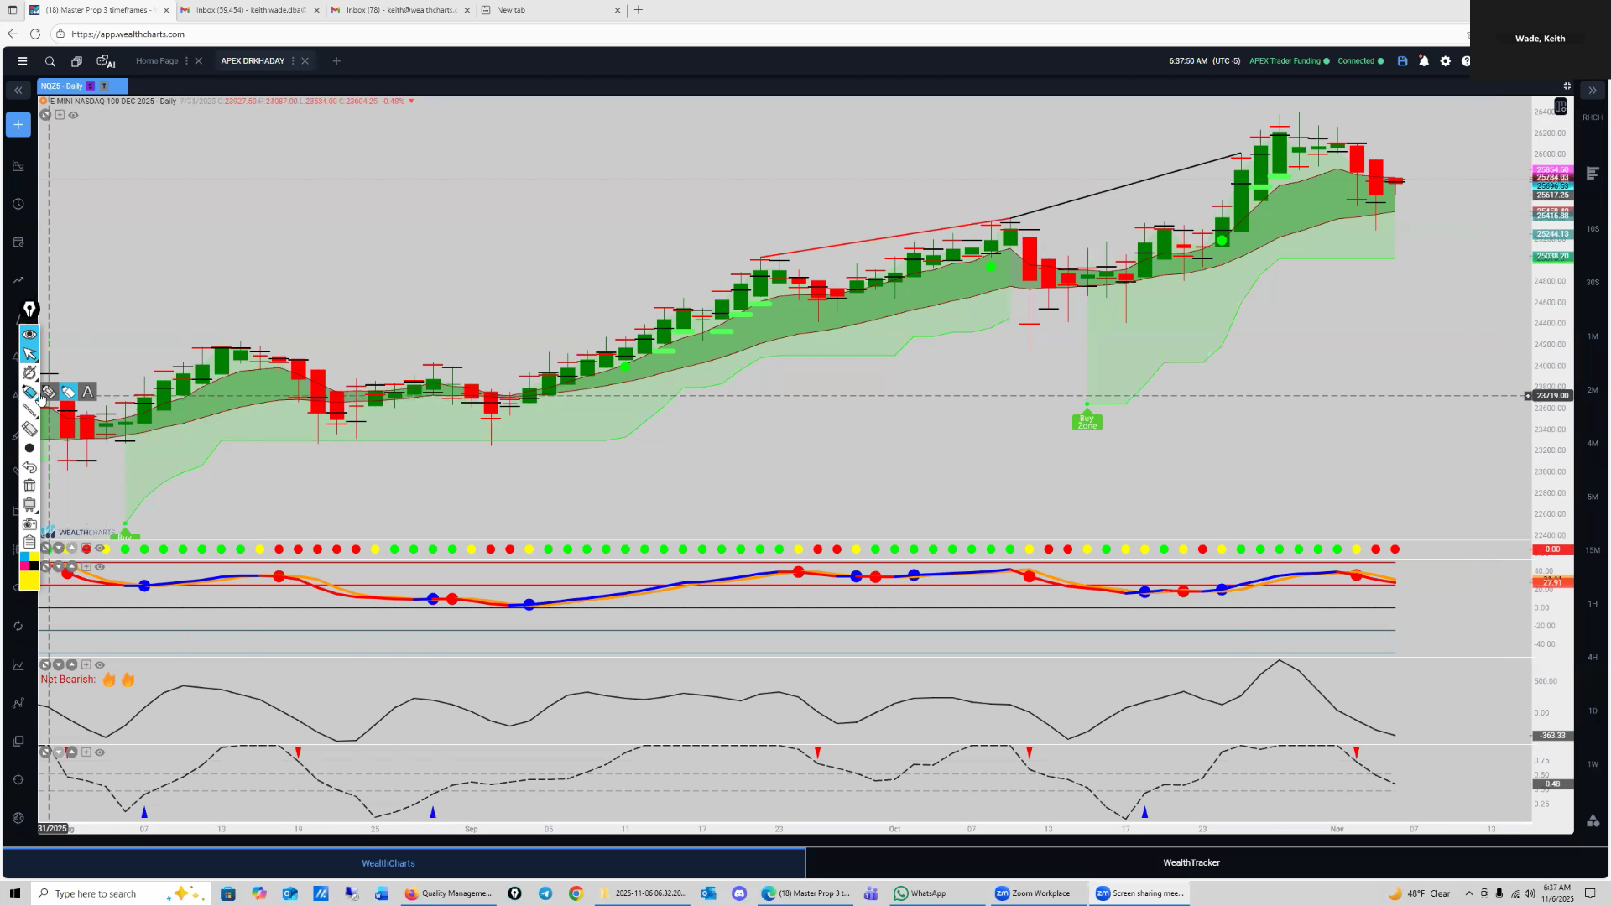Click the undo arrow in drawing toolbar

pyautogui.click(x=29, y=467)
